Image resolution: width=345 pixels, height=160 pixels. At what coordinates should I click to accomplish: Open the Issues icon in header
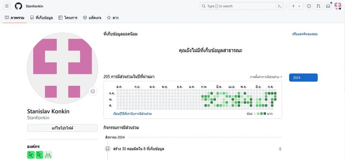click(x=309, y=6)
